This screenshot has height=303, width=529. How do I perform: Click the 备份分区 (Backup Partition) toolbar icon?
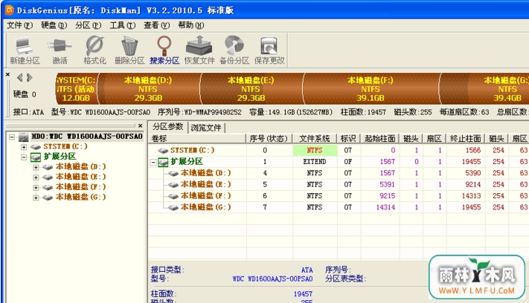coord(234,50)
